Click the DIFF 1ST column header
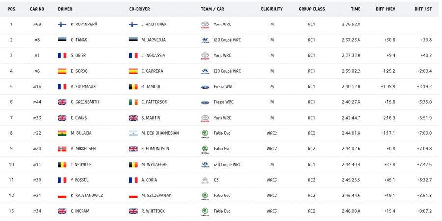 point(423,9)
